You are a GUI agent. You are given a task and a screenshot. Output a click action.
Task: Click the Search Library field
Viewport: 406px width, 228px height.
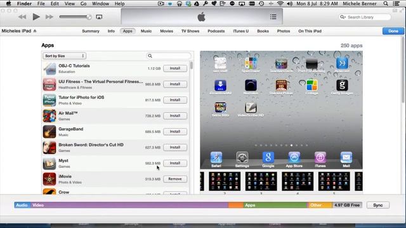coord(365,17)
